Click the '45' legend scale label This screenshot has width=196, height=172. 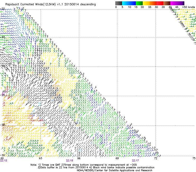(x=177, y=7)
